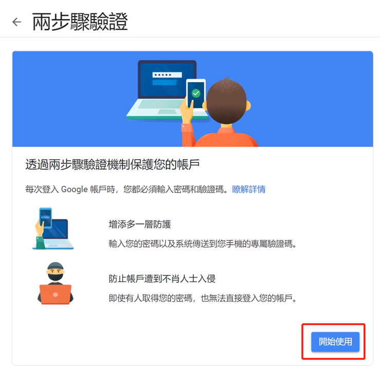Screen dimensions: 380x370
Task: Click the small phone in hand icon
Action: coord(46,218)
